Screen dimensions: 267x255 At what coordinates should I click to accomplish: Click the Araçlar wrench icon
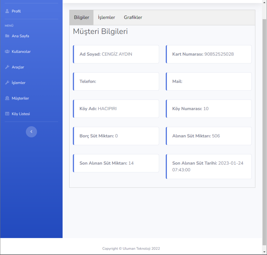click(x=7, y=67)
